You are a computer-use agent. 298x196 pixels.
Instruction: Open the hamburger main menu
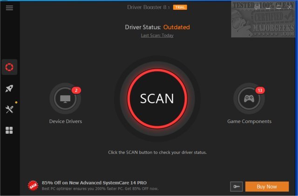tap(9, 8)
